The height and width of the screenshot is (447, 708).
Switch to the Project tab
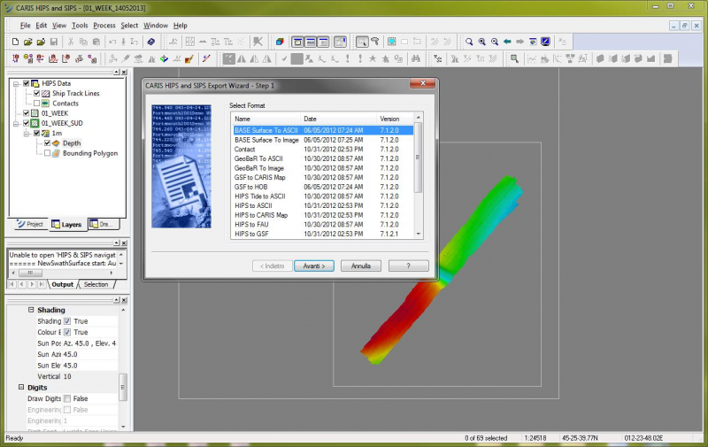[x=30, y=225]
